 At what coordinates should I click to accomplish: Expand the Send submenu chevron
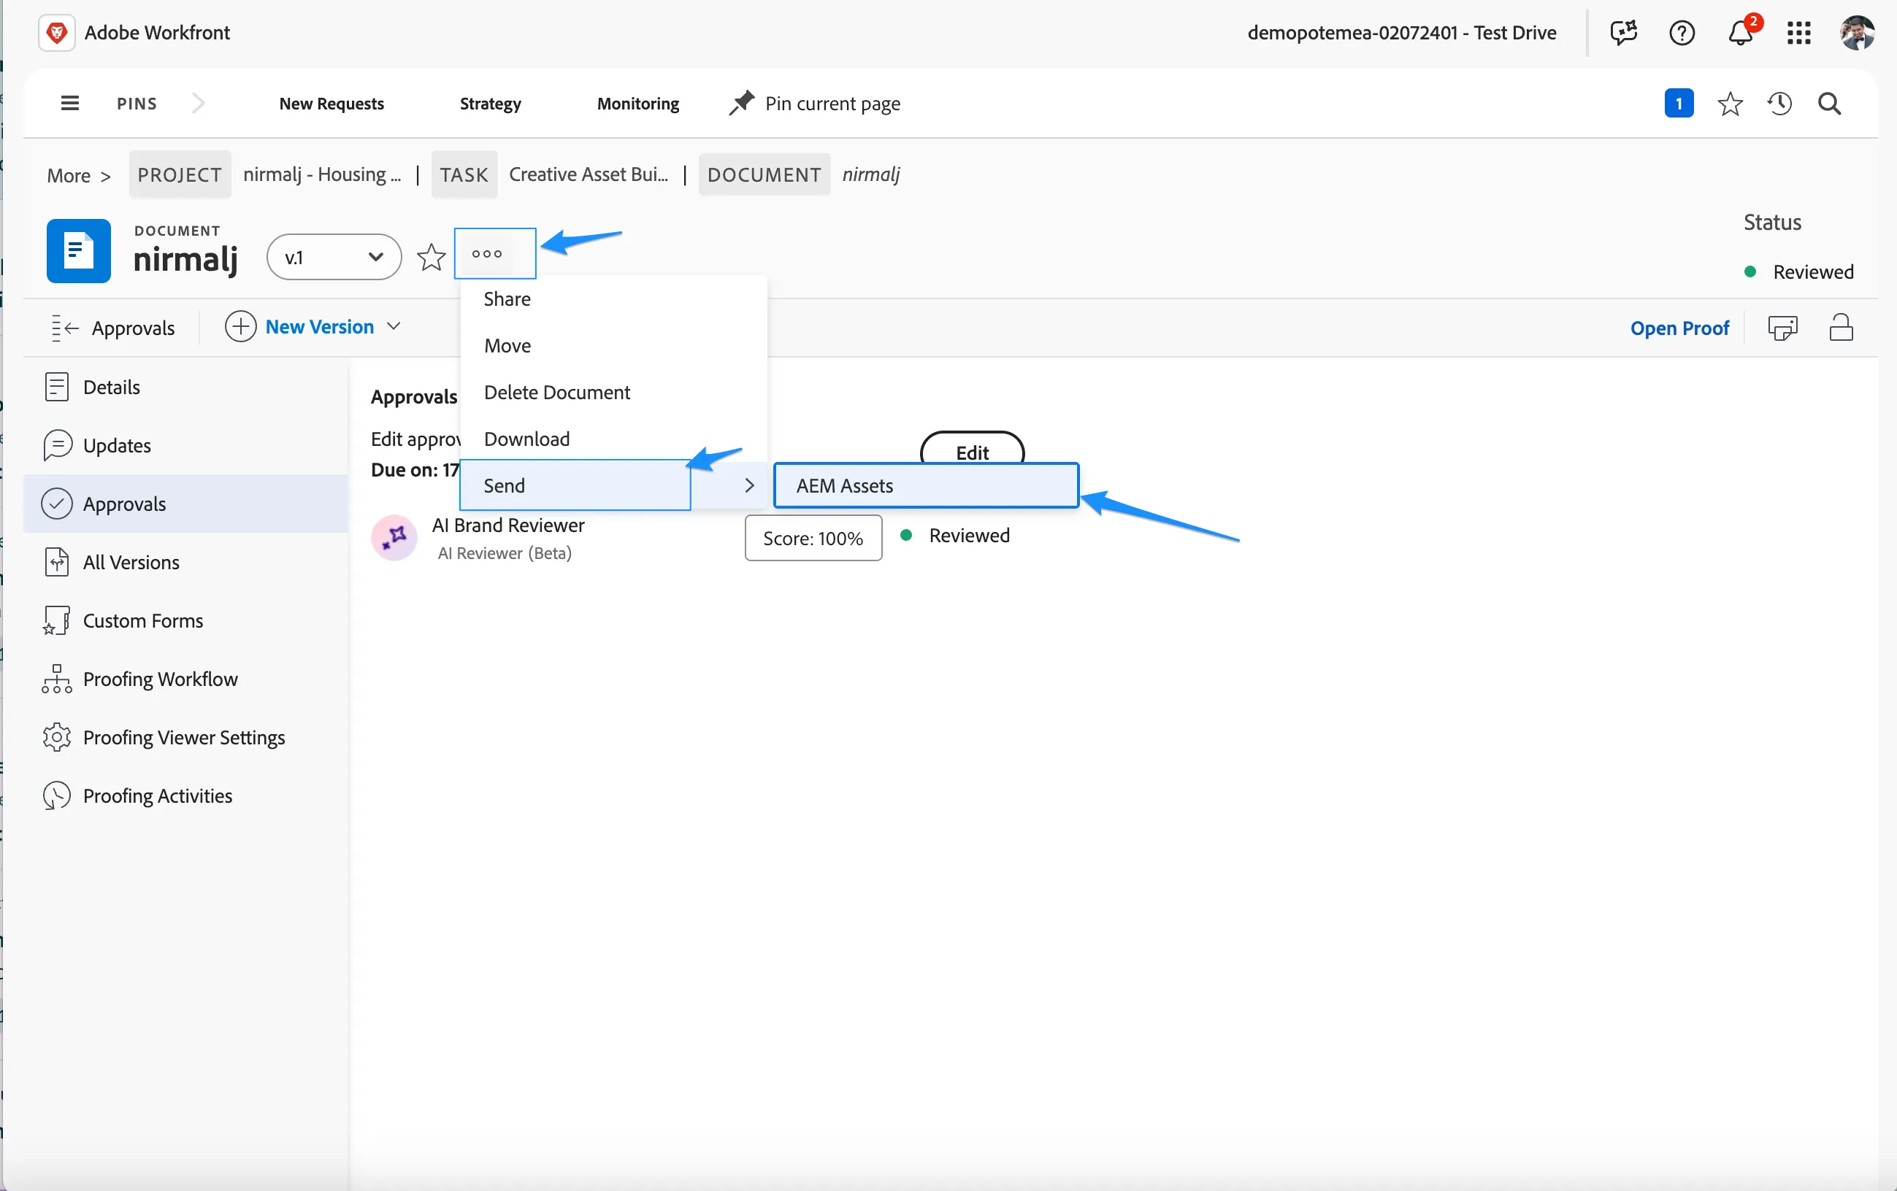pos(749,486)
